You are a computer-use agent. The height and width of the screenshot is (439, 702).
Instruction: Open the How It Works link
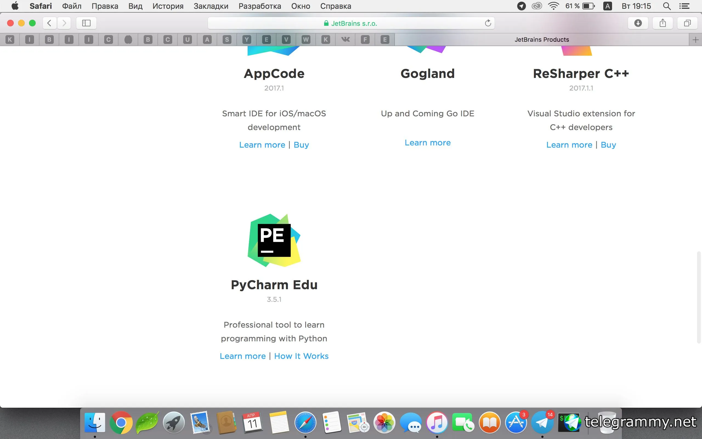pyautogui.click(x=301, y=356)
